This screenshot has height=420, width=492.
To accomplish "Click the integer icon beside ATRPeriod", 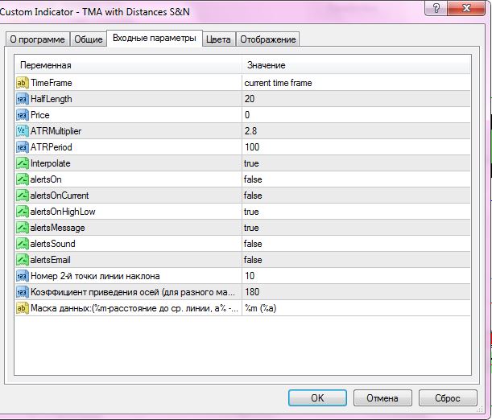I will 22,147.
